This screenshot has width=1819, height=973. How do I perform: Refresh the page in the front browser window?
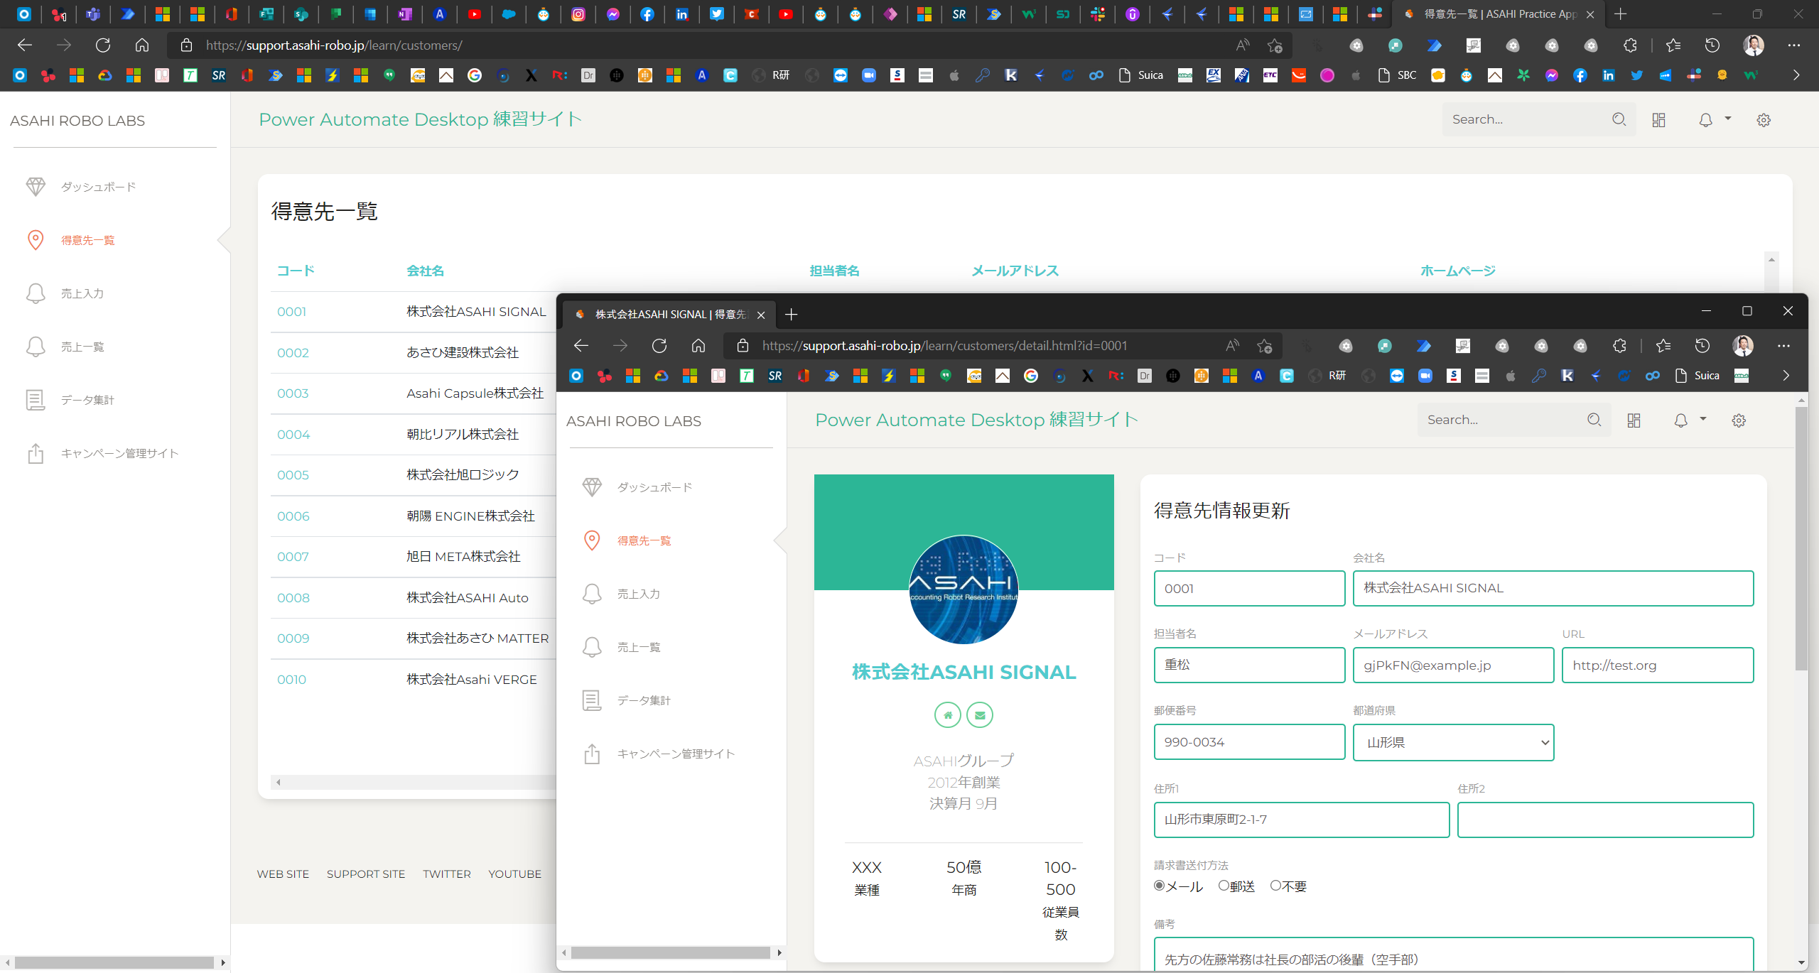point(659,346)
